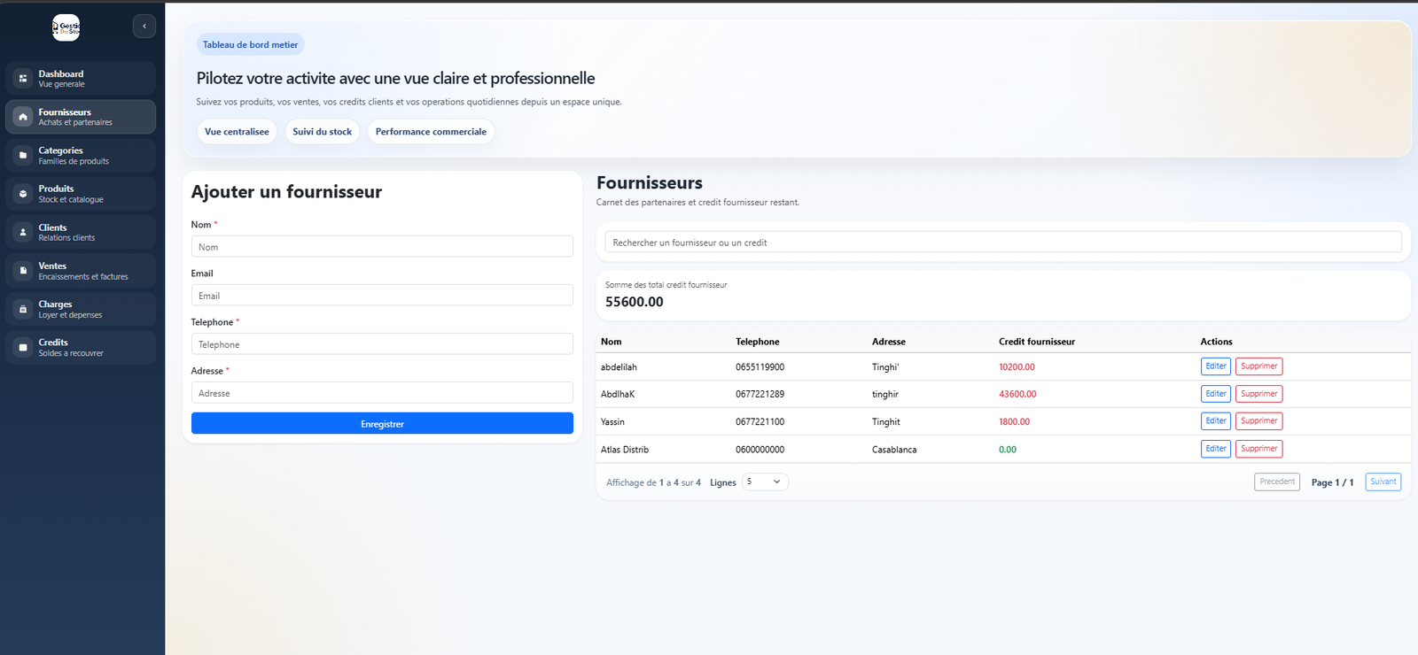Open Categories Familles de produits page
The width and height of the screenshot is (1418, 655).
81,156
